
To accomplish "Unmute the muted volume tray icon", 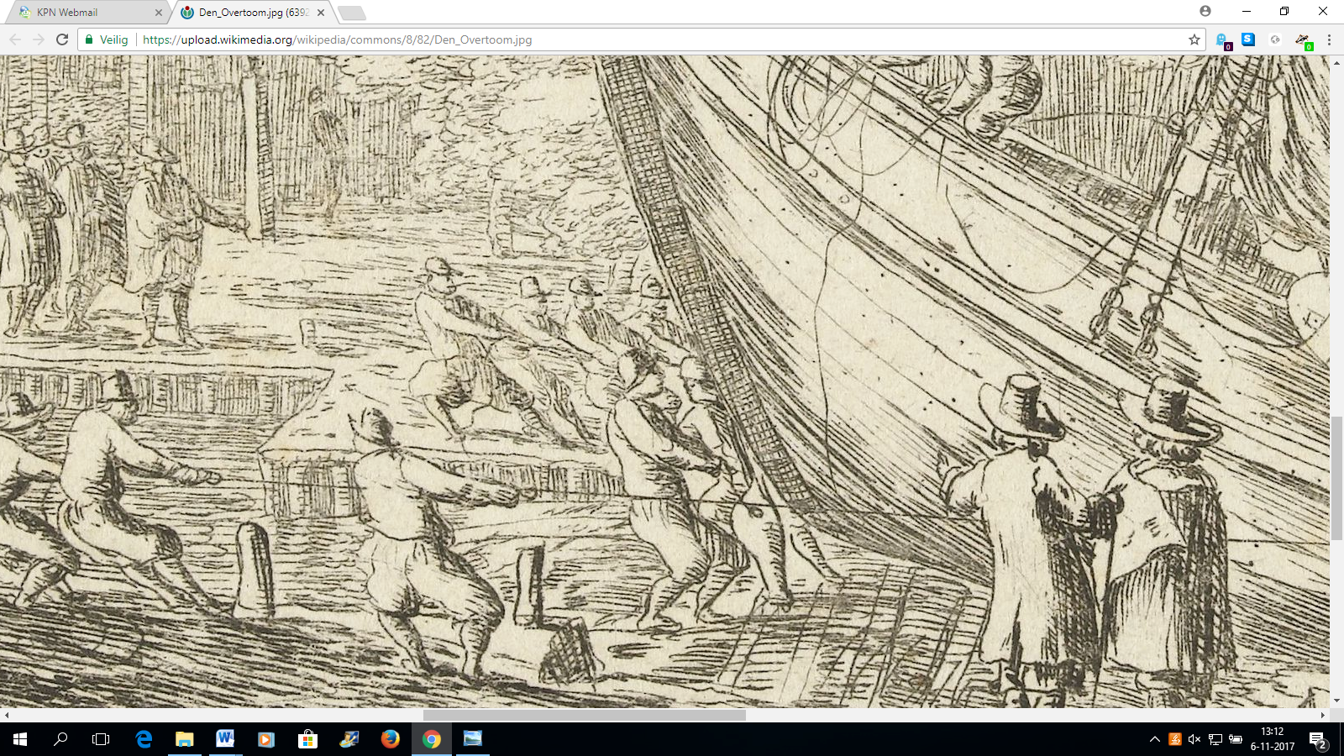I will tap(1194, 739).
